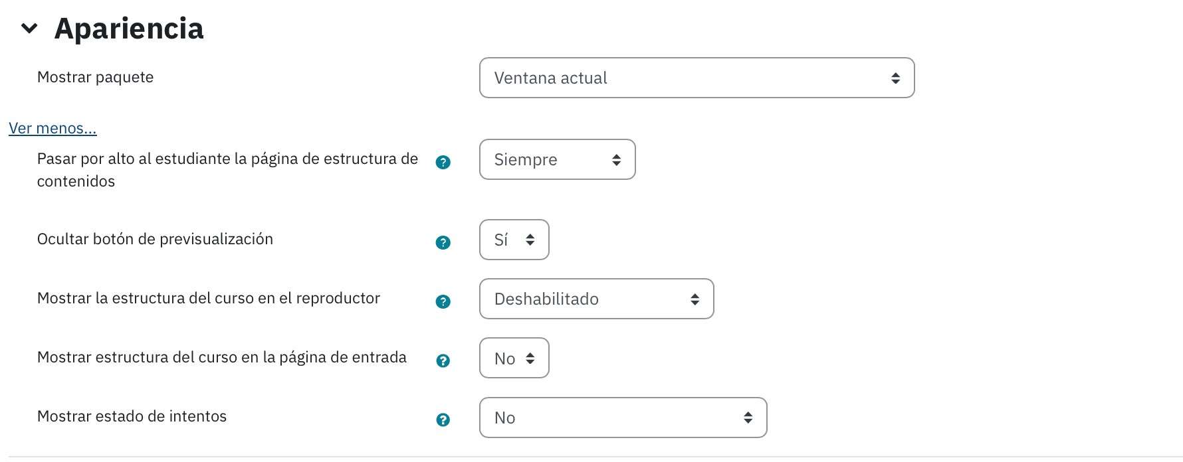Click the 'Mostrar estructura del curso en la página de entrada' label
1183x462 pixels.
221,357
